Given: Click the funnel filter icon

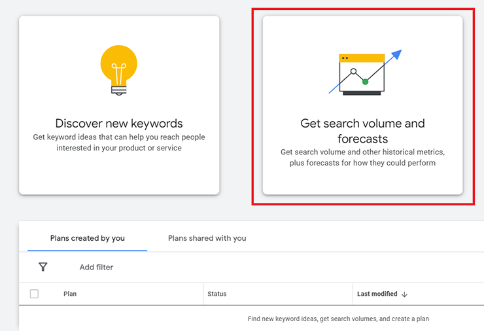Looking at the screenshot, I should click(43, 267).
